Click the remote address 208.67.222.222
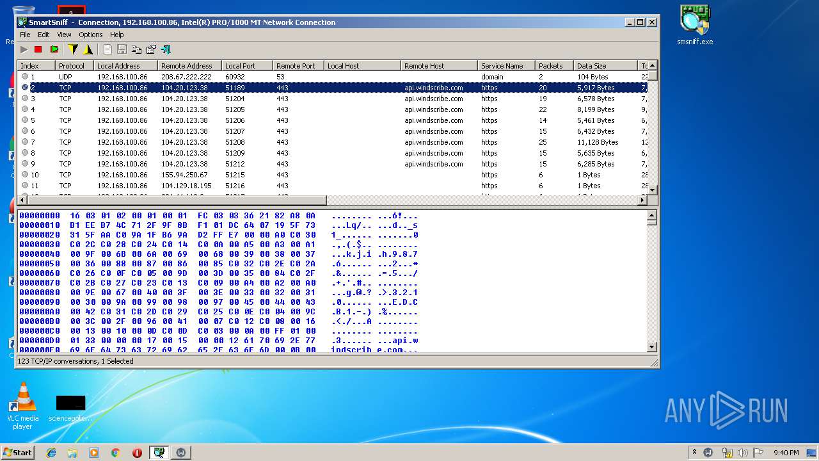This screenshot has width=819, height=461. click(186, 77)
